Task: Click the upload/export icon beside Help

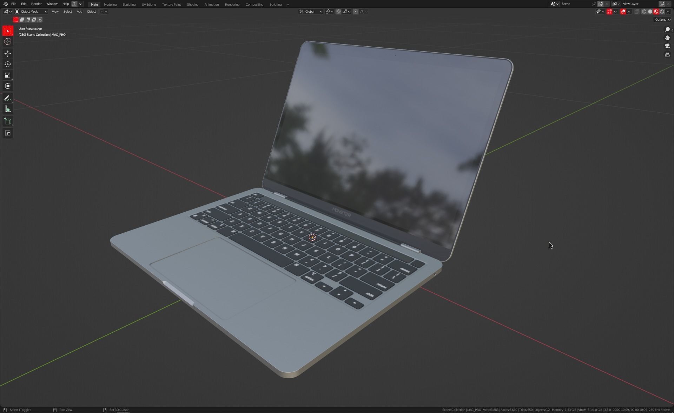Action: [74, 4]
